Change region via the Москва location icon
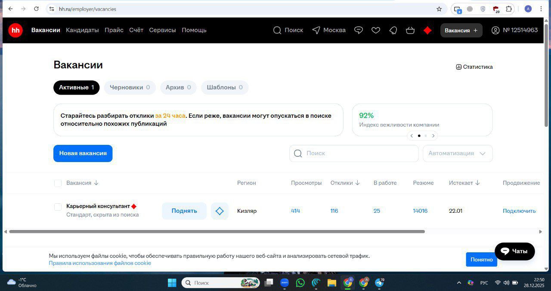The height and width of the screenshot is (291, 551). coord(317,30)
